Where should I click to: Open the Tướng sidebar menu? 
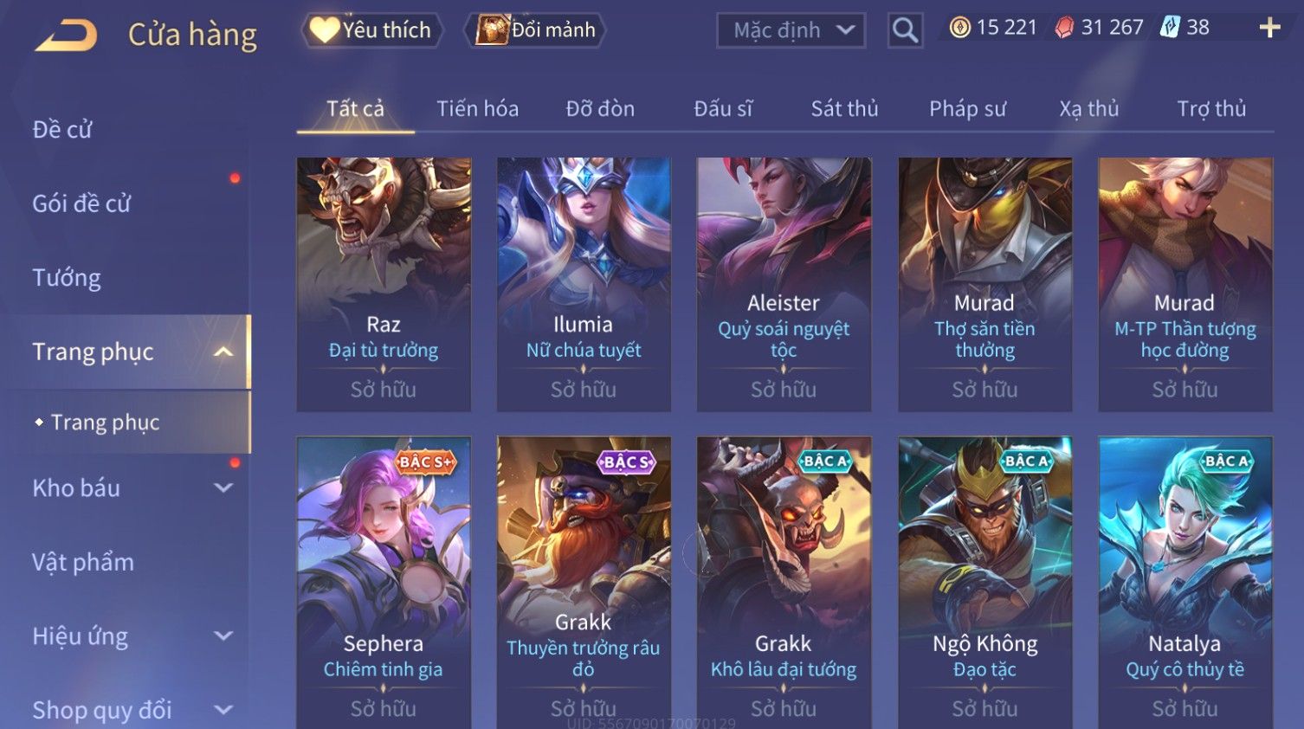(67, 278)
